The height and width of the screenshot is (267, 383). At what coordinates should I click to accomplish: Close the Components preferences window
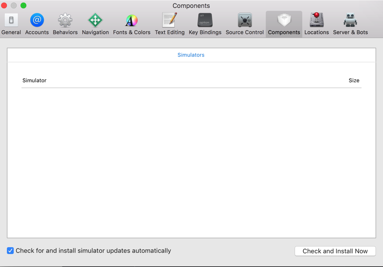(4, 5)
